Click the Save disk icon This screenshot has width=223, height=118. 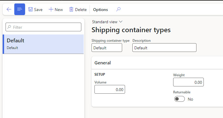[x=30, y=10]
